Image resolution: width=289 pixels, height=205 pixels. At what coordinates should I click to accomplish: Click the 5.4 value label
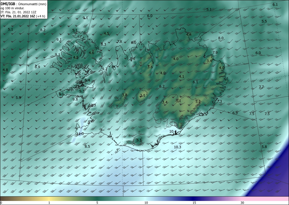coord(87,80)
